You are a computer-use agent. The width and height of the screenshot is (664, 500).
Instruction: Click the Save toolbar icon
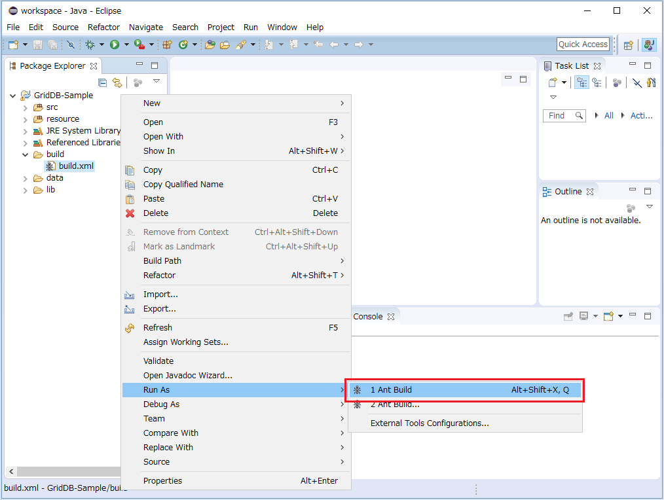coord(38,45)
